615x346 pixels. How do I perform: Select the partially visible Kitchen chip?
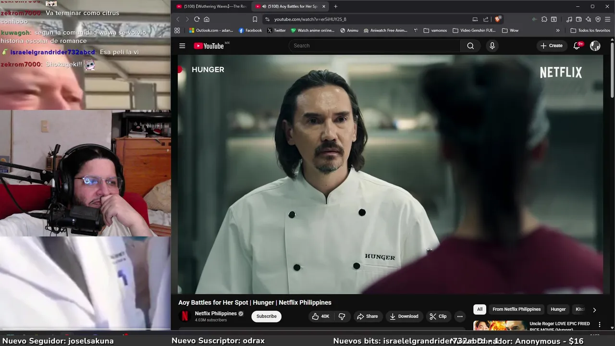coord(579,309)
